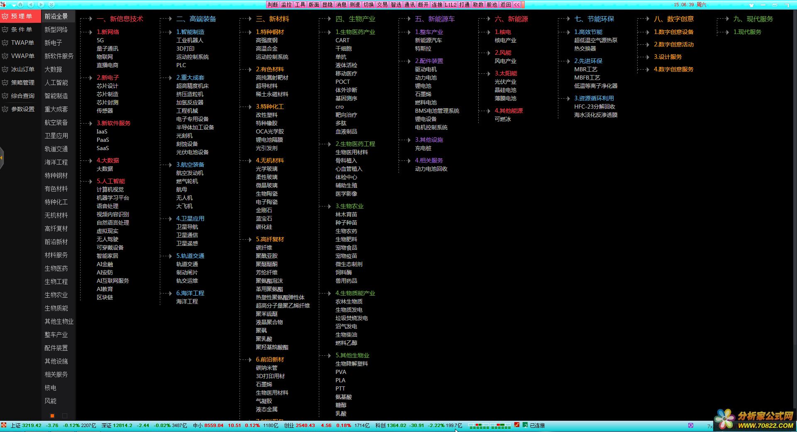Image resolution: width=797 pixels, height=432 pixels.
Task: Click the 3.太阳能 subcategory heading
Action: (x=506, y=73)
